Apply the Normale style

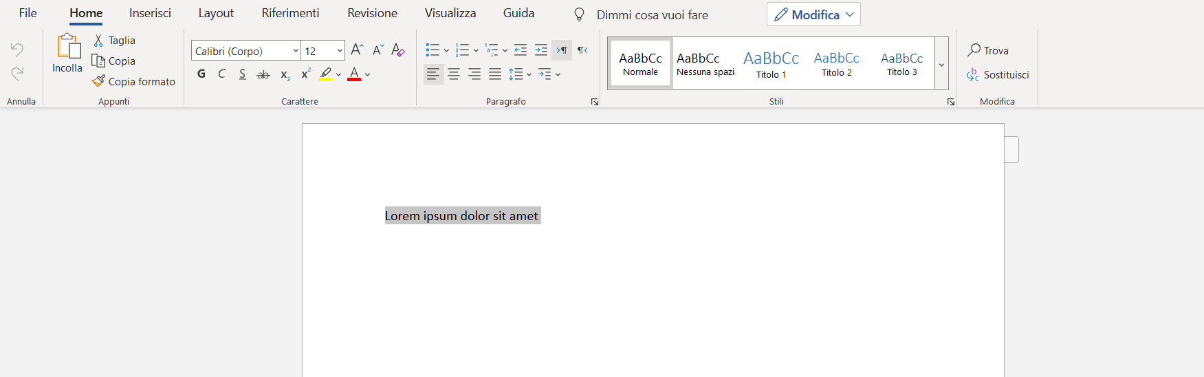tap(640, 63)
